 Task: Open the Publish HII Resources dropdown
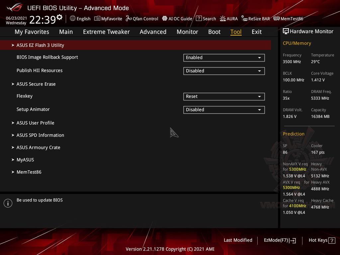(x=224, y=71)
